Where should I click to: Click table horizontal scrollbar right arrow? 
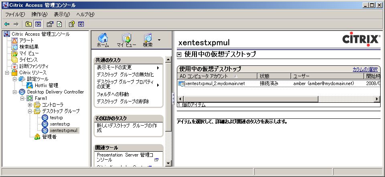377,99
